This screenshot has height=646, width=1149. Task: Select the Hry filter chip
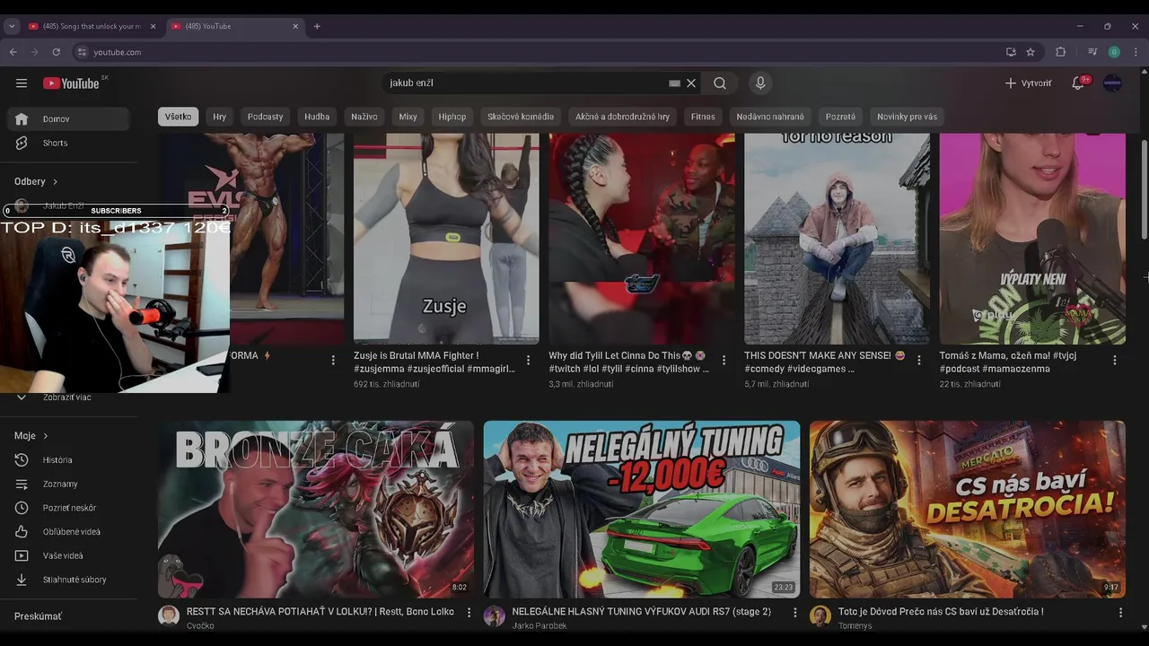coord(220,117)
